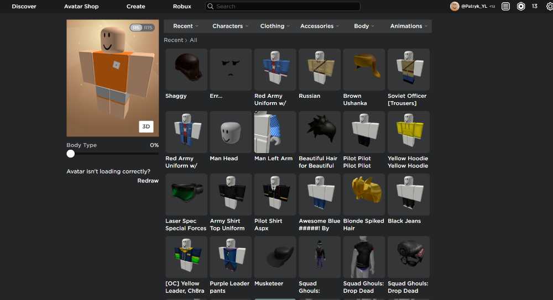Select the Black Jeans thumbnail
The height and width of the screenshot is (300, 553).
click(x=409, y=194)
